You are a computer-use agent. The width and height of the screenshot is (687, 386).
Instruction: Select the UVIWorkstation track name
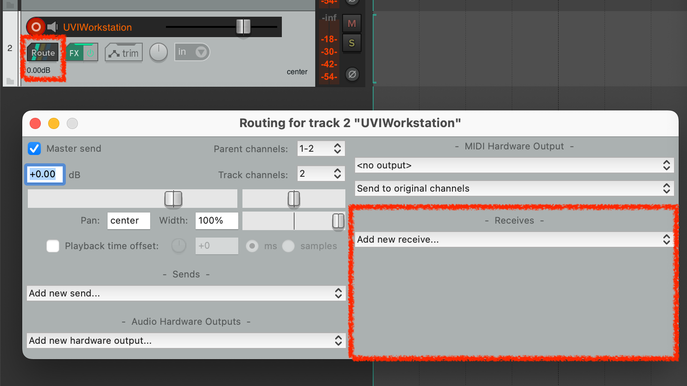pyautogui.click(x=97, y=27)
